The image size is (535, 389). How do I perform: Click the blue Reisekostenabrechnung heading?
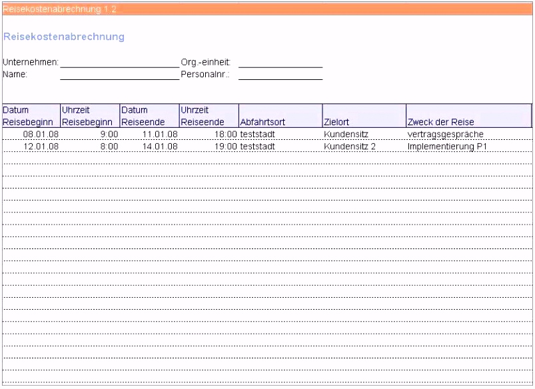click(64, 37)
